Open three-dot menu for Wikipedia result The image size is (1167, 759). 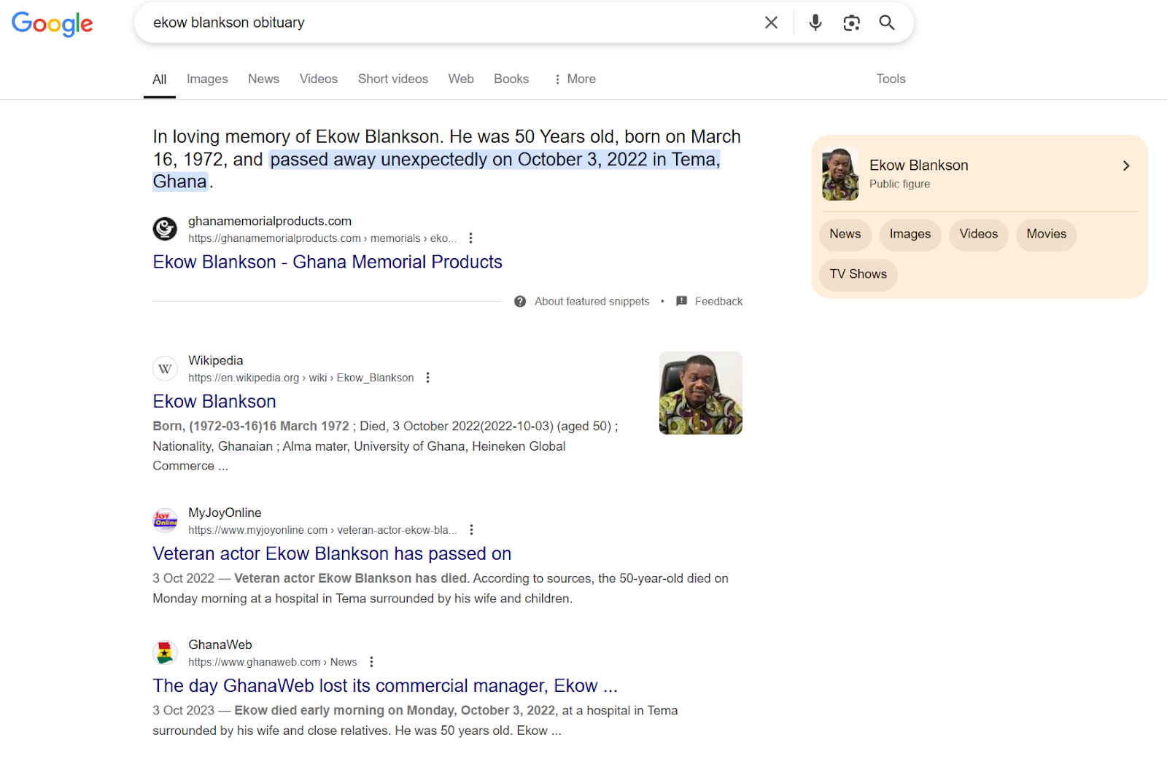[x=428, y=378]
